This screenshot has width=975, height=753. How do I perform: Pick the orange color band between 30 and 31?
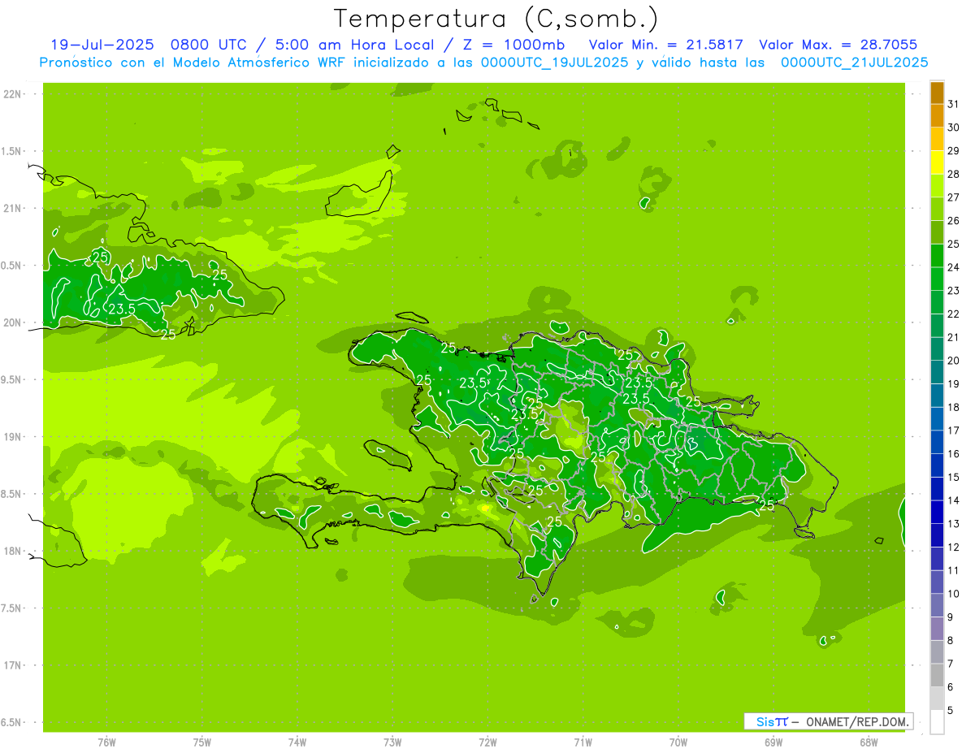click(937, 116)
